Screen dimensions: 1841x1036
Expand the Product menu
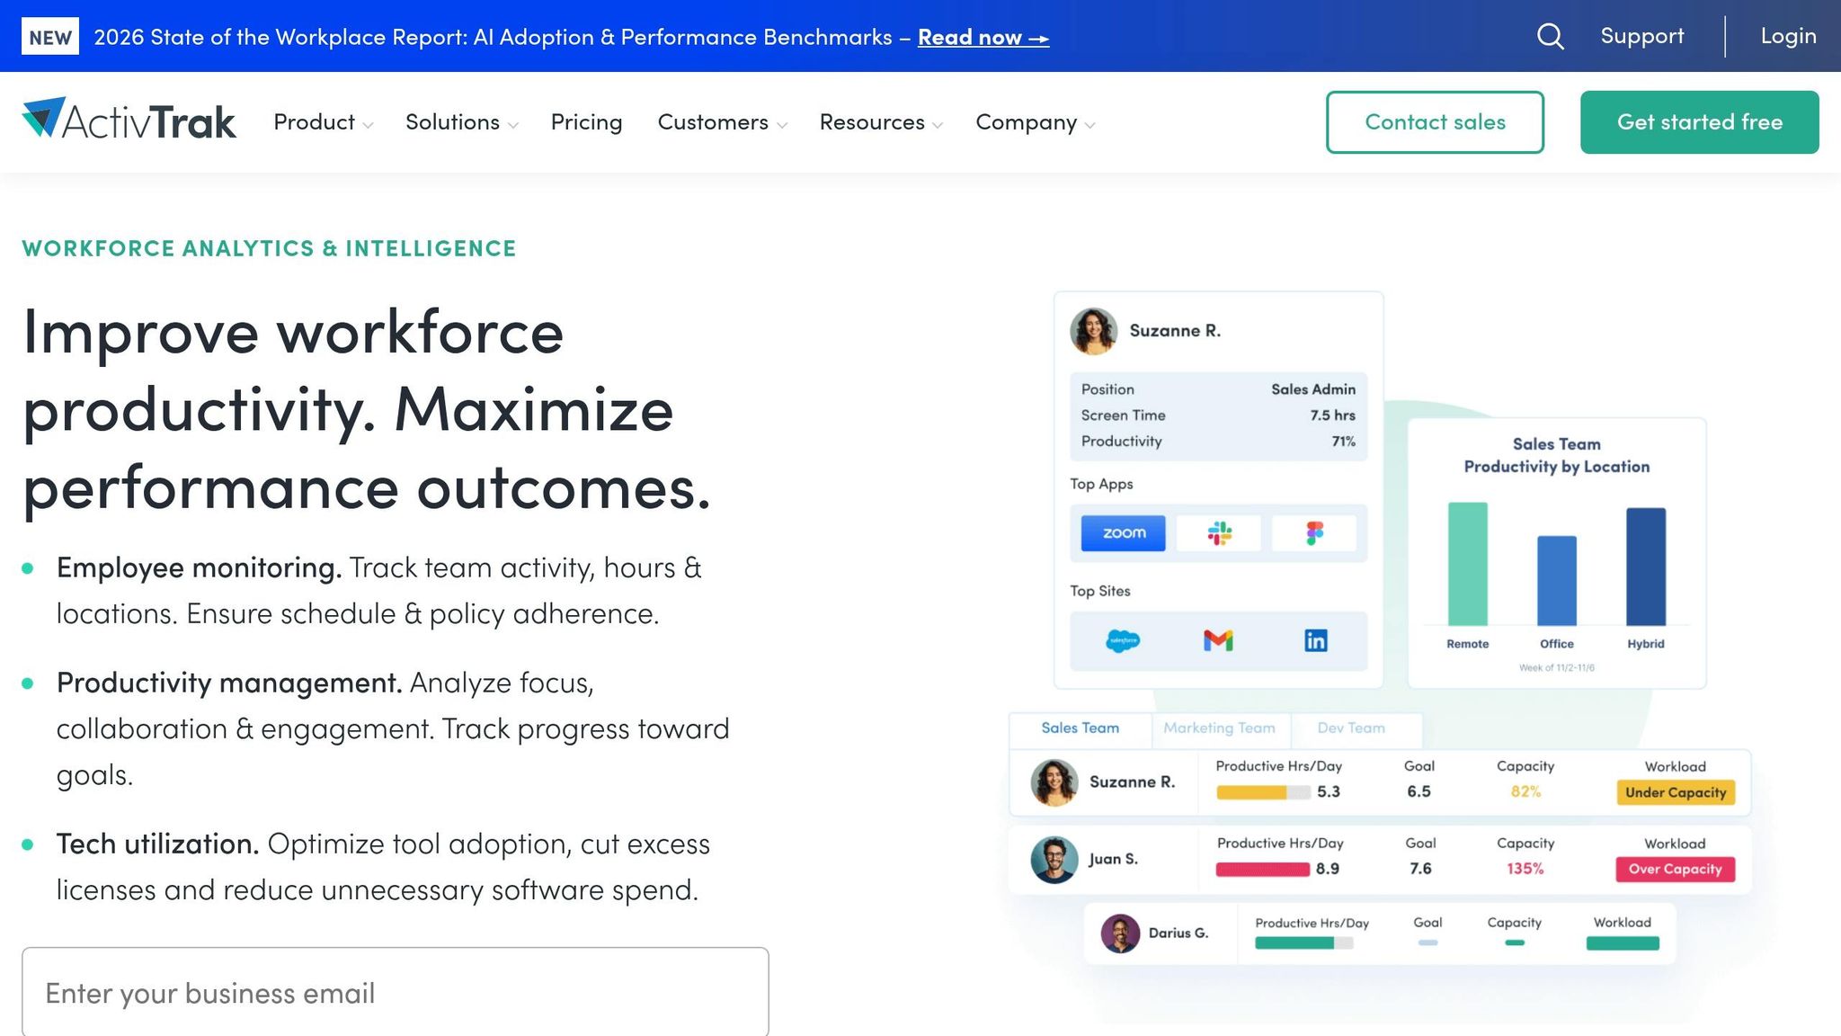tap(323, 122)
